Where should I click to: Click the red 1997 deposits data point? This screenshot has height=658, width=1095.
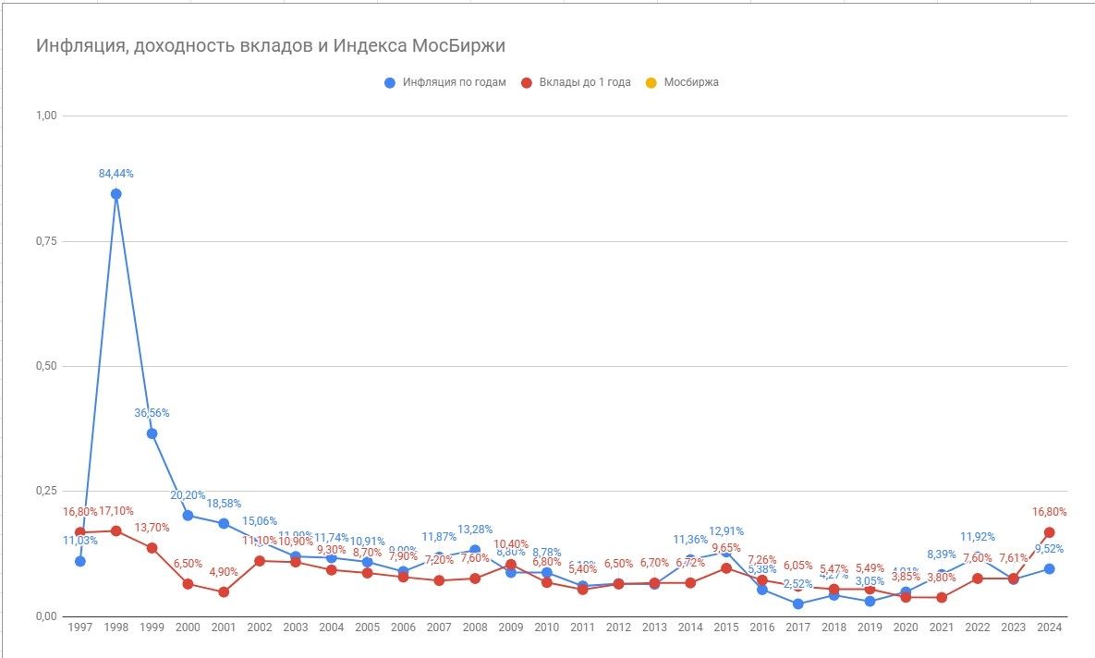pos(80,532)
